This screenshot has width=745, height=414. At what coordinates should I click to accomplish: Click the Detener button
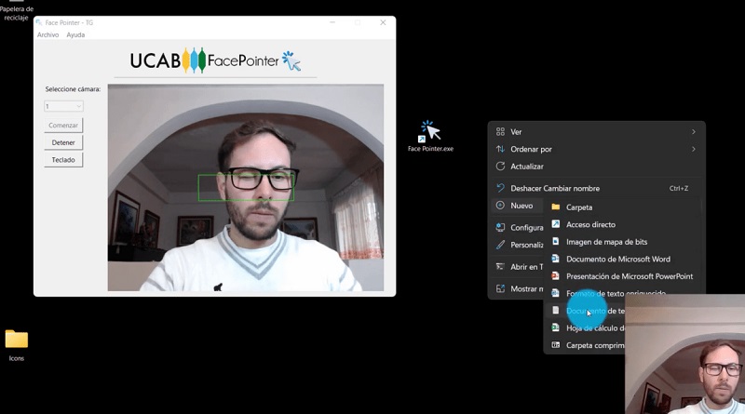[63, 142]
